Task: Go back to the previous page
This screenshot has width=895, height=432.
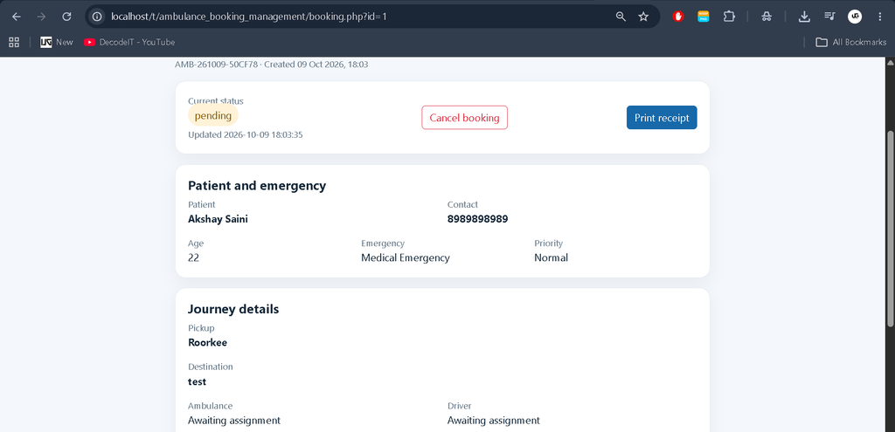Action: (17, 17)
